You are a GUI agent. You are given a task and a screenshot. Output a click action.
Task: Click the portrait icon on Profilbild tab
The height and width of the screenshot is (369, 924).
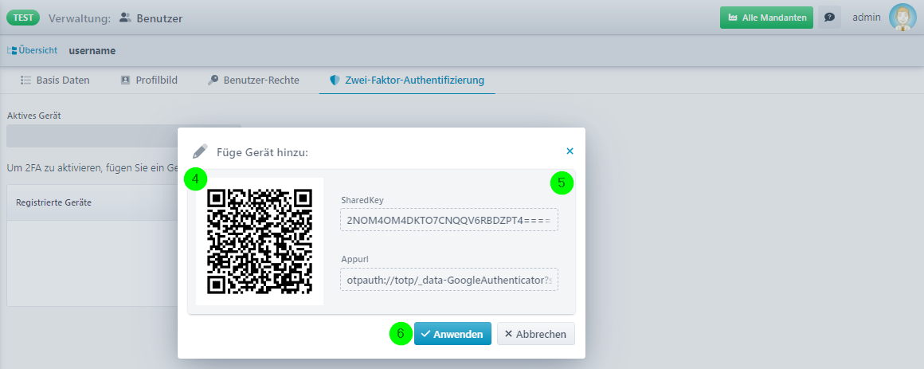[125, 80]
